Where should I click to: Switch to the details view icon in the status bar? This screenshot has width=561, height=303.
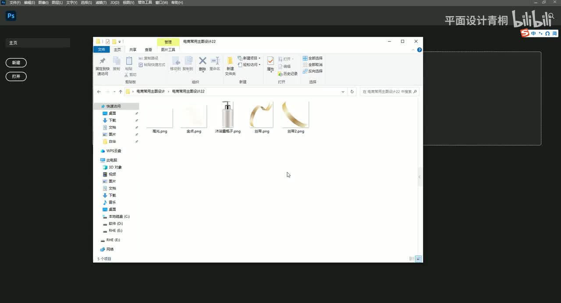click(x=412, y=259)
